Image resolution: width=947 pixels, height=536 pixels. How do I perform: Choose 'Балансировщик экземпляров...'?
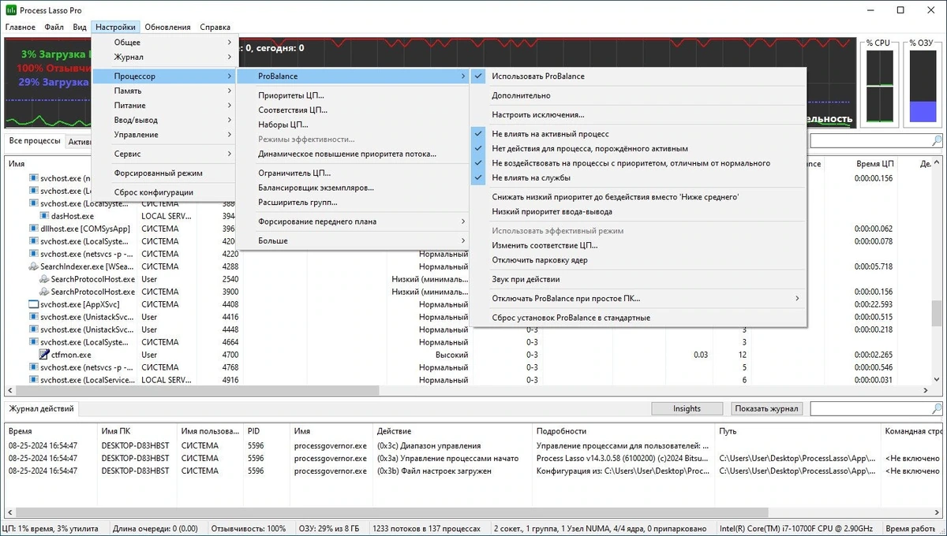pos(353,188)
